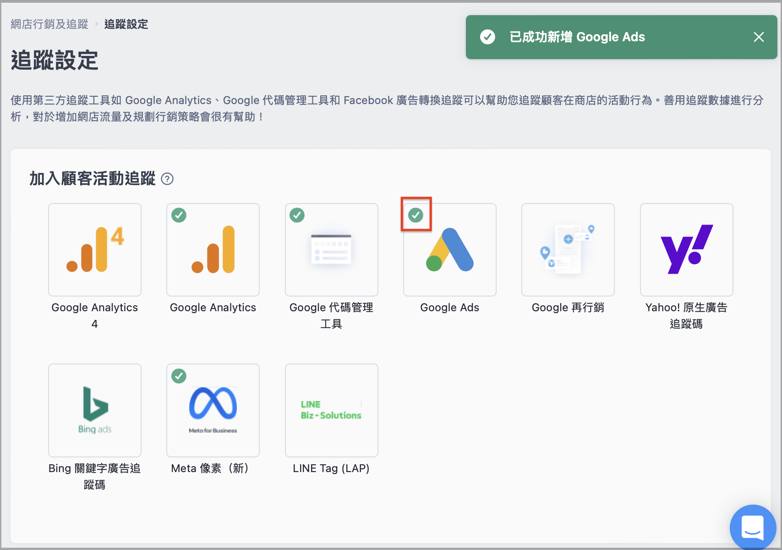The width and height of the screenshot is (782, 550).
Task: Click the green checkmark on Google Analytics card
Action: coord(179,215)
